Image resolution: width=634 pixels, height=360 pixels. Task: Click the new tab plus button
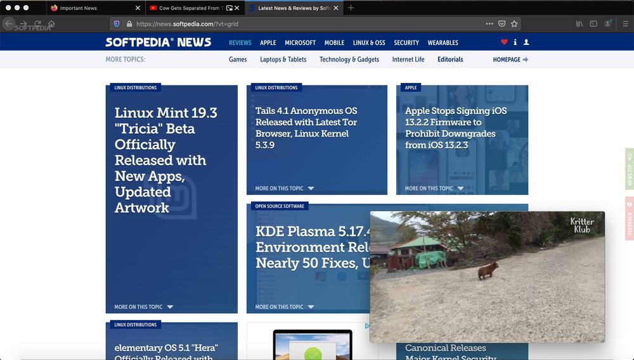351,8
